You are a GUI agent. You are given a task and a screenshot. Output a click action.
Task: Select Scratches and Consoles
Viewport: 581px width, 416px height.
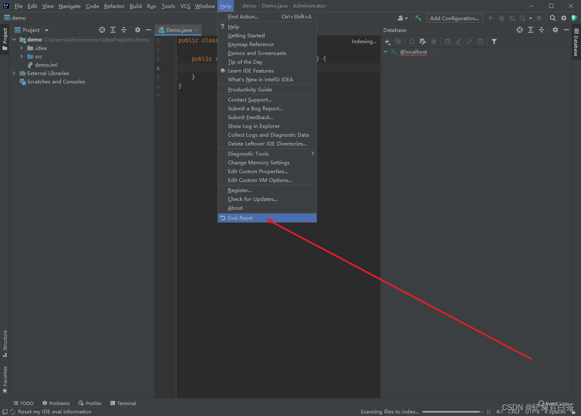pos(56,82)
